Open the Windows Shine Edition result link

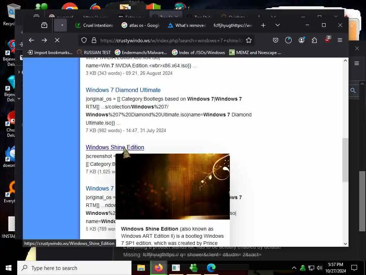[115, 147]
